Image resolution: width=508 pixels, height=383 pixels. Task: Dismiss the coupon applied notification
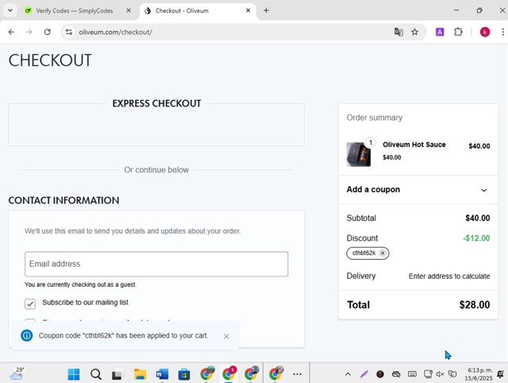click(226, 337)
